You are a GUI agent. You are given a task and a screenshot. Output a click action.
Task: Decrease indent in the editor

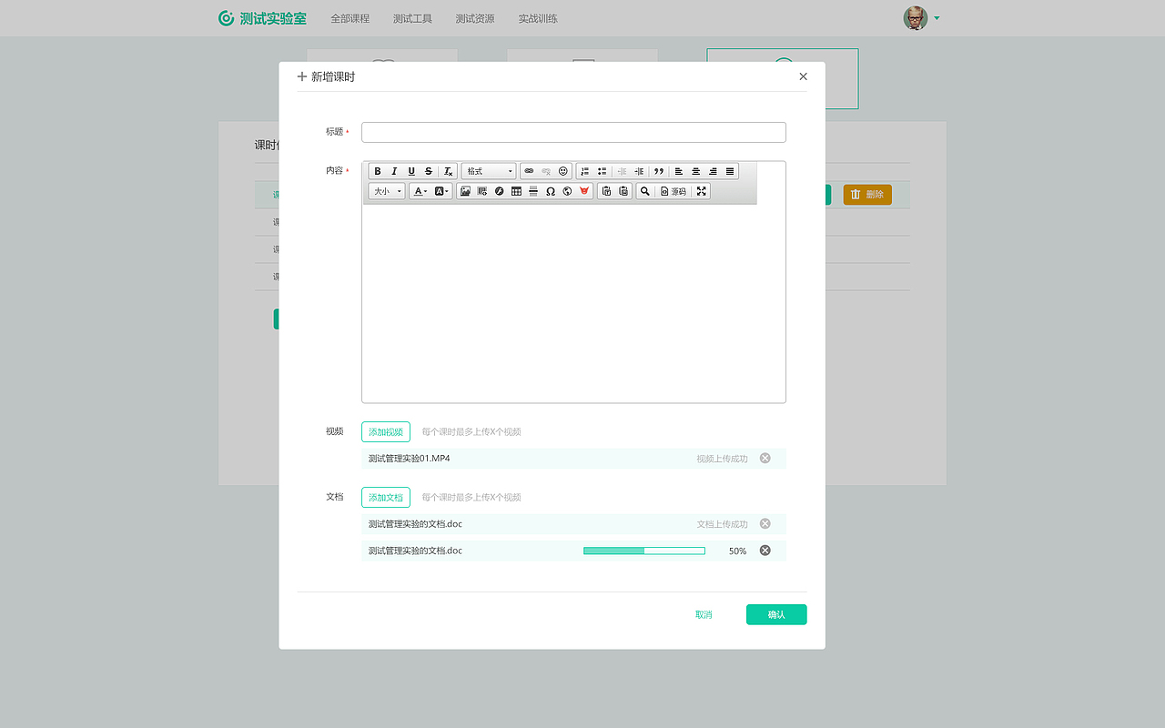pos(623,171)
